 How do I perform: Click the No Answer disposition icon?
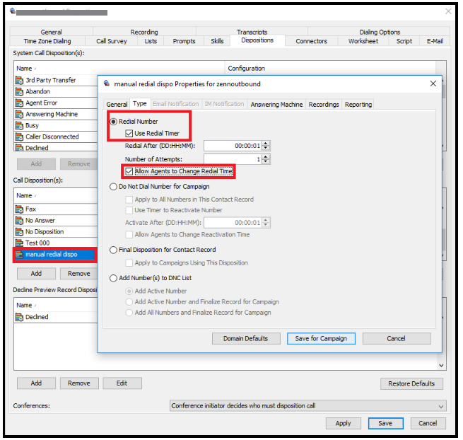[19, 221]
